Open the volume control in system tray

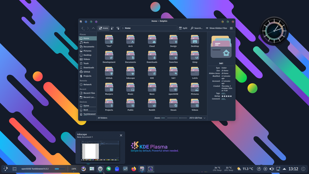(x=272, y=169)
